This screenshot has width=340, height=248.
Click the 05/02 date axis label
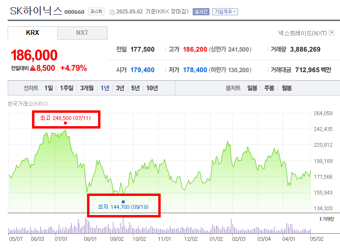pos(317,239)
